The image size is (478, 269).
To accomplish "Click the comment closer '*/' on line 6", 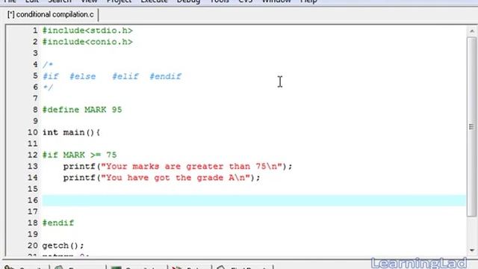I will click(x=48, y=87).
